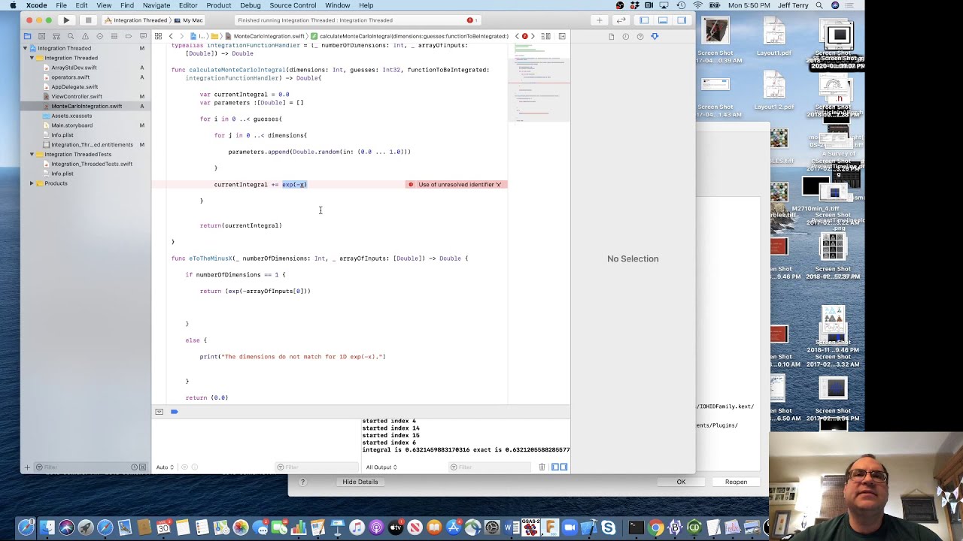963x541 pixels.
Task: Toggle the Navigator panel visibility
Action: pos(645,20)
